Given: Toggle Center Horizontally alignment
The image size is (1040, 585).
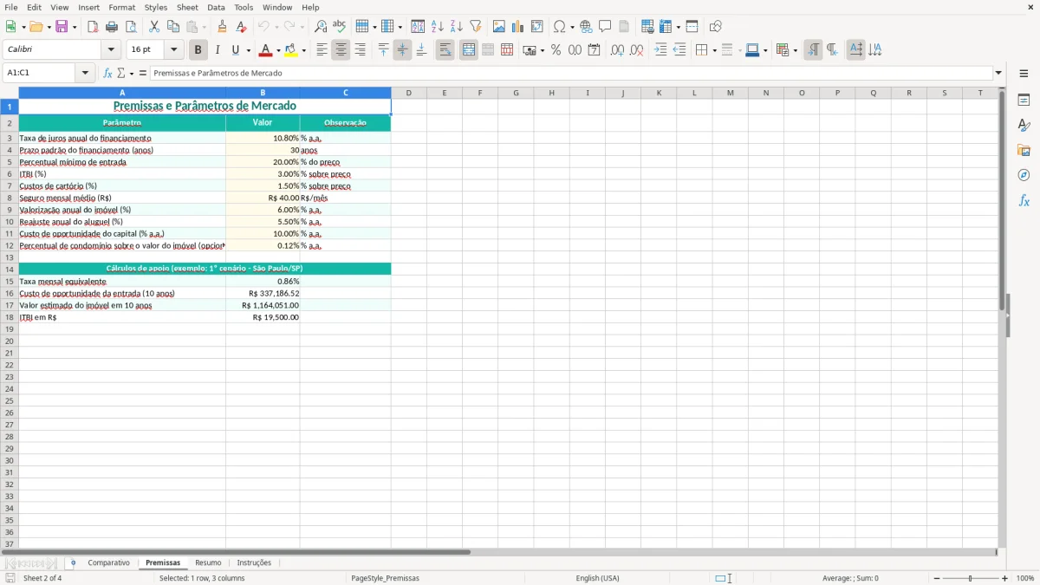Looking at the screenshot, I should point(341,50).
